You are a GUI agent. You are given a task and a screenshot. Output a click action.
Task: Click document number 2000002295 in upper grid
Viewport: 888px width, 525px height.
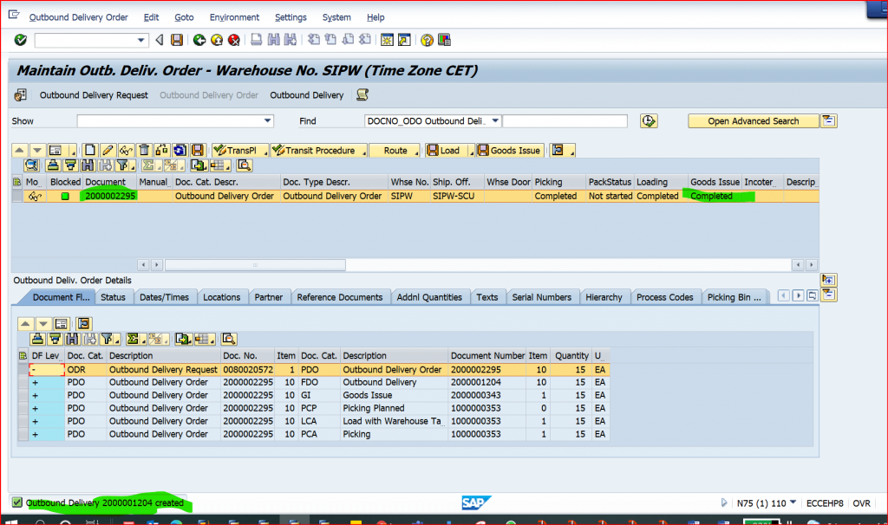click(x=110, y=197)
